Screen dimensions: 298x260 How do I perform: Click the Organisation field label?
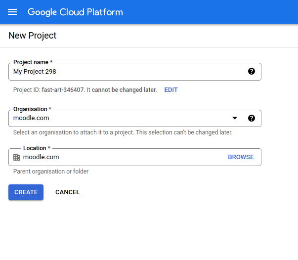[x=32, y=109]
